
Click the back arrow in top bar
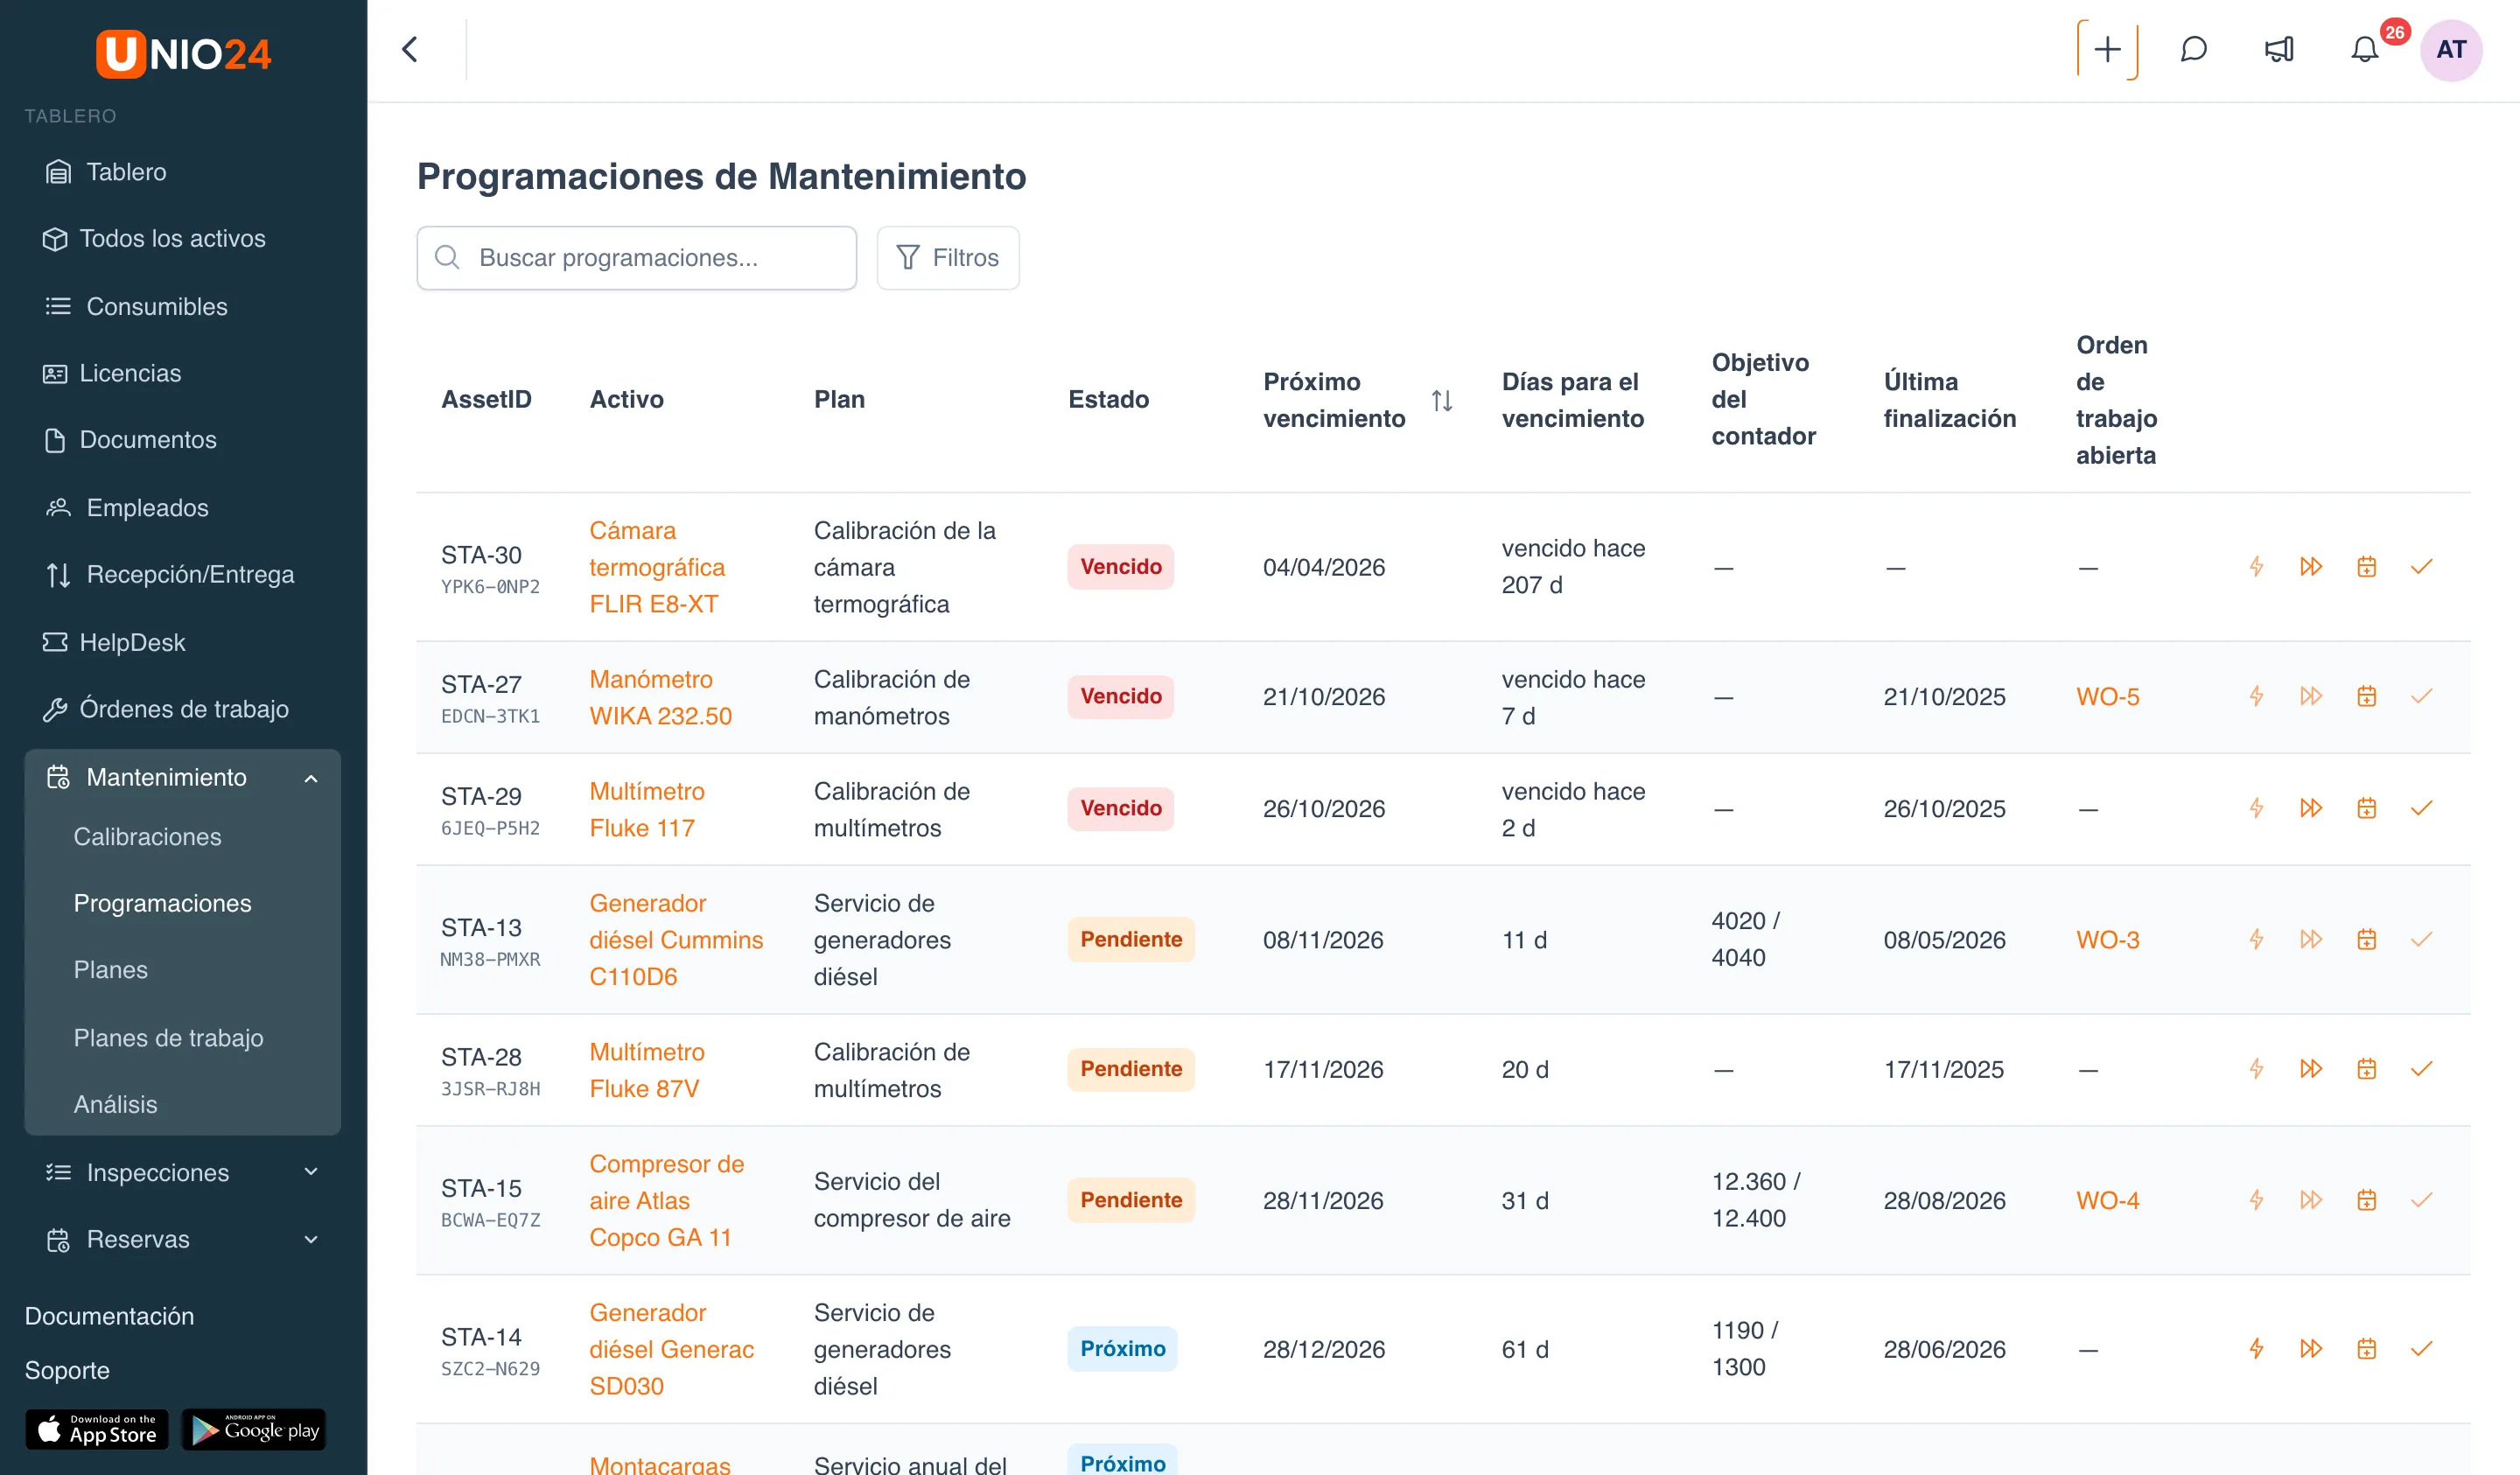coord(410,49)
